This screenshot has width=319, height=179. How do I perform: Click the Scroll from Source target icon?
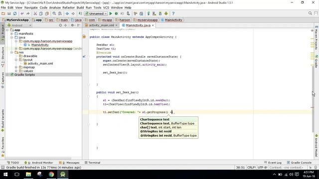[x=60, y=25]
